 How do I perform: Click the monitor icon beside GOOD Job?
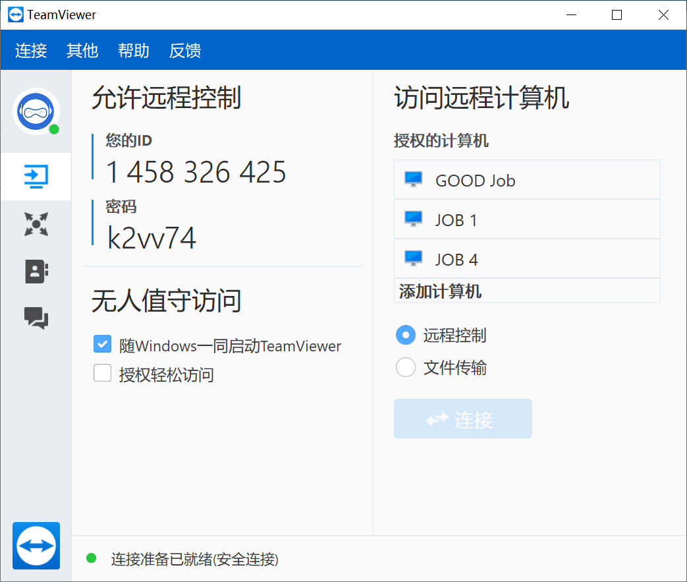414,180
